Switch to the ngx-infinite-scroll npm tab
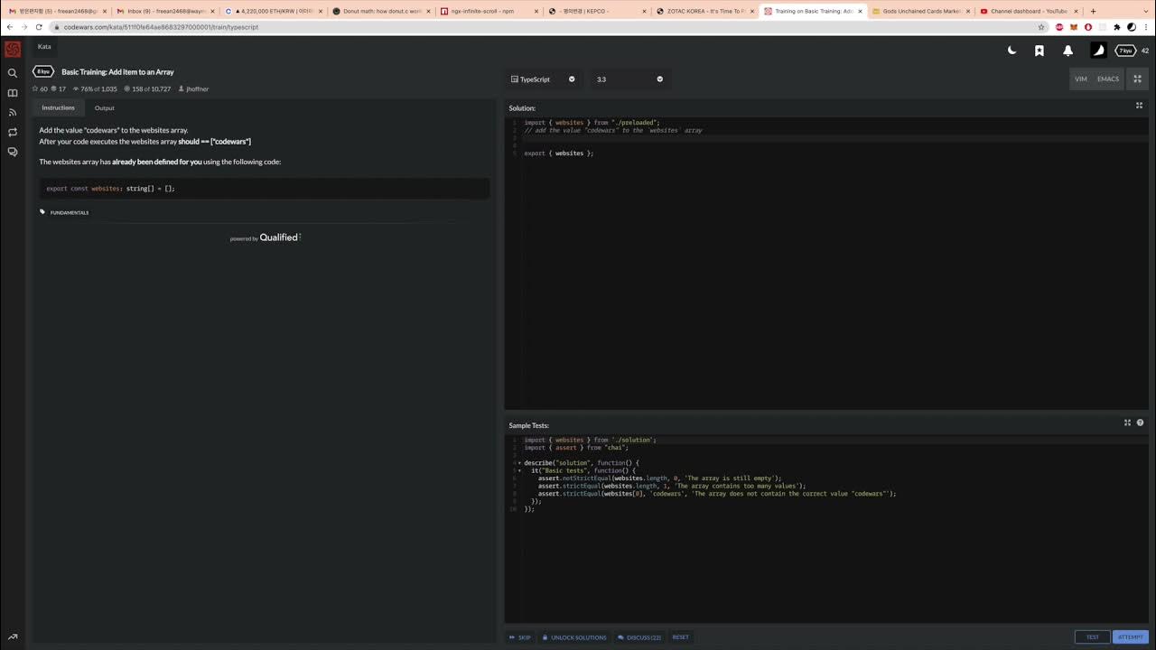The image size is (1156, 650). point(488,11)
